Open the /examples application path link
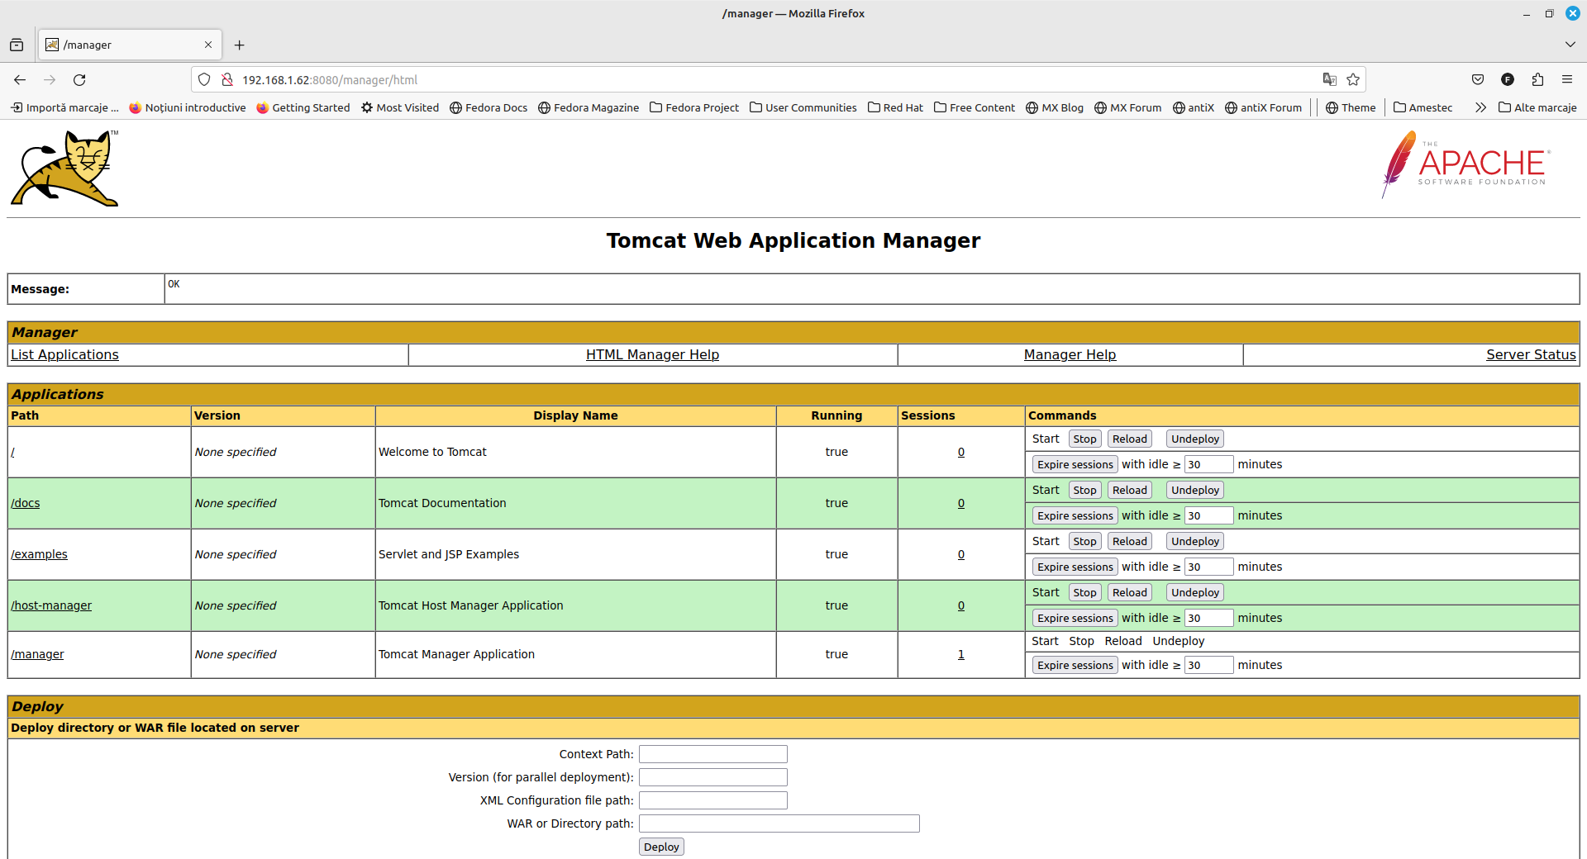This screenshot has width=1587, height=859. tap(39, 554)
